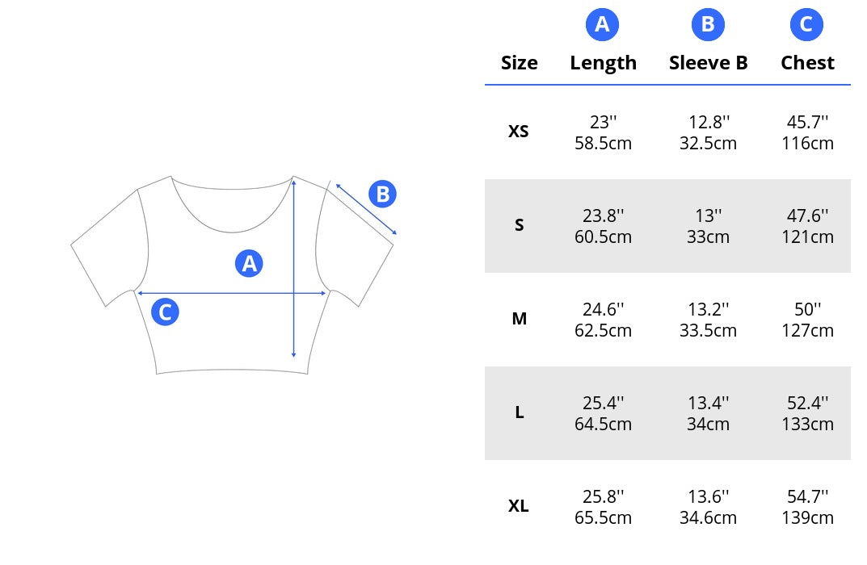
Task: Click the Size column header
Action: [520, 63]
